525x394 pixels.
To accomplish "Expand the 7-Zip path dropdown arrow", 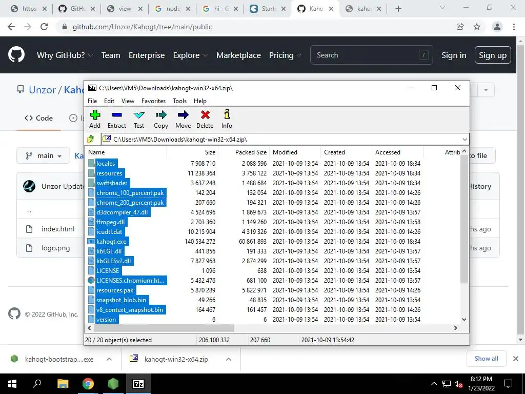I will pyautogui.click(x=465, y=140).
